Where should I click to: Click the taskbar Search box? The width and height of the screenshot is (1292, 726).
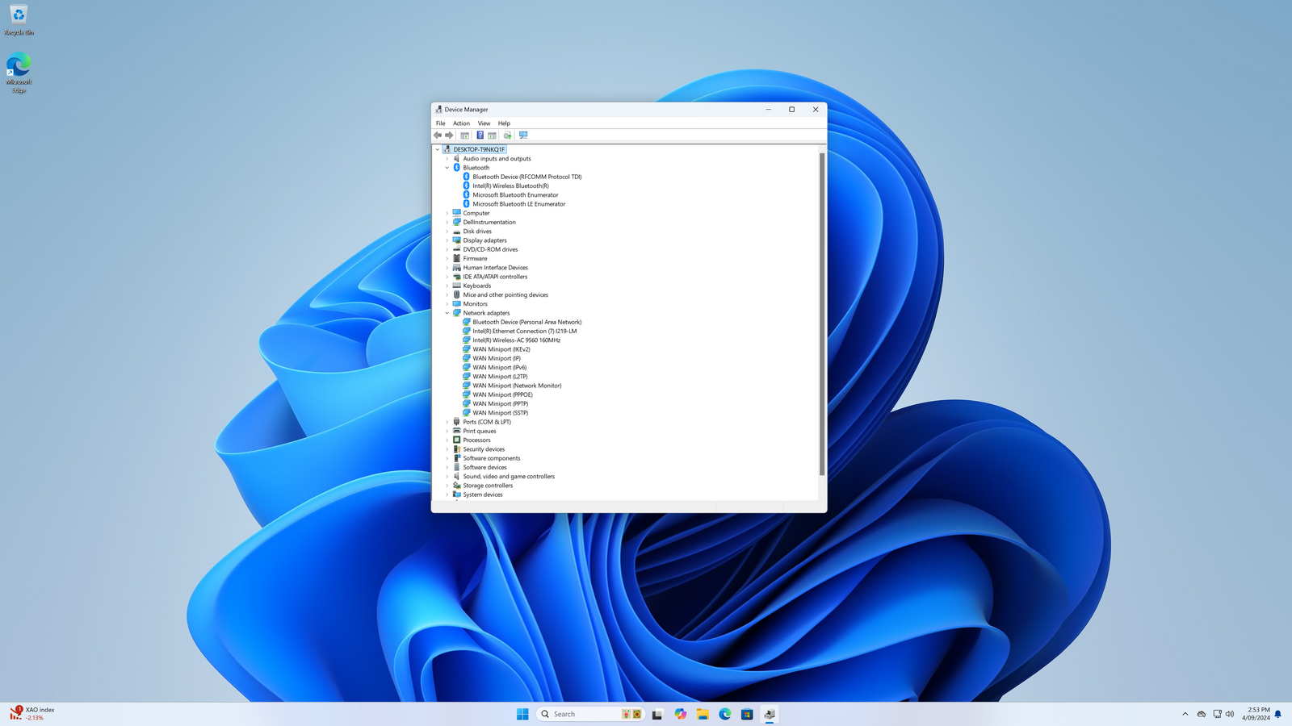[x=590, y=714]
